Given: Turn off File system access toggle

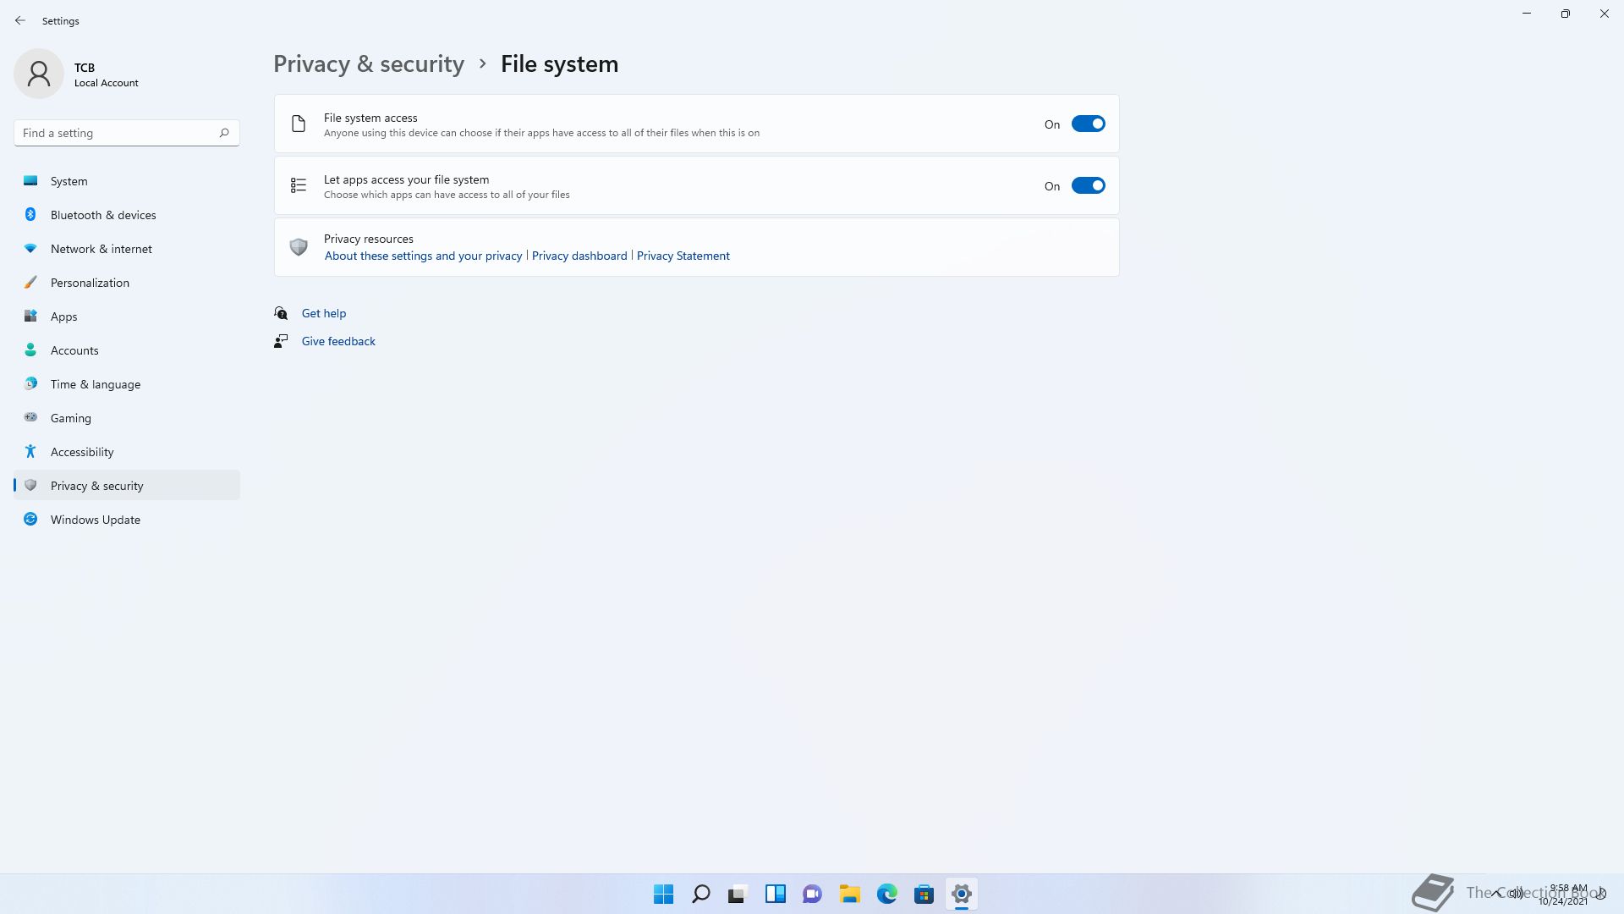Looking at the screenshot, I should pyautogui.click(x=1088, y=124).
